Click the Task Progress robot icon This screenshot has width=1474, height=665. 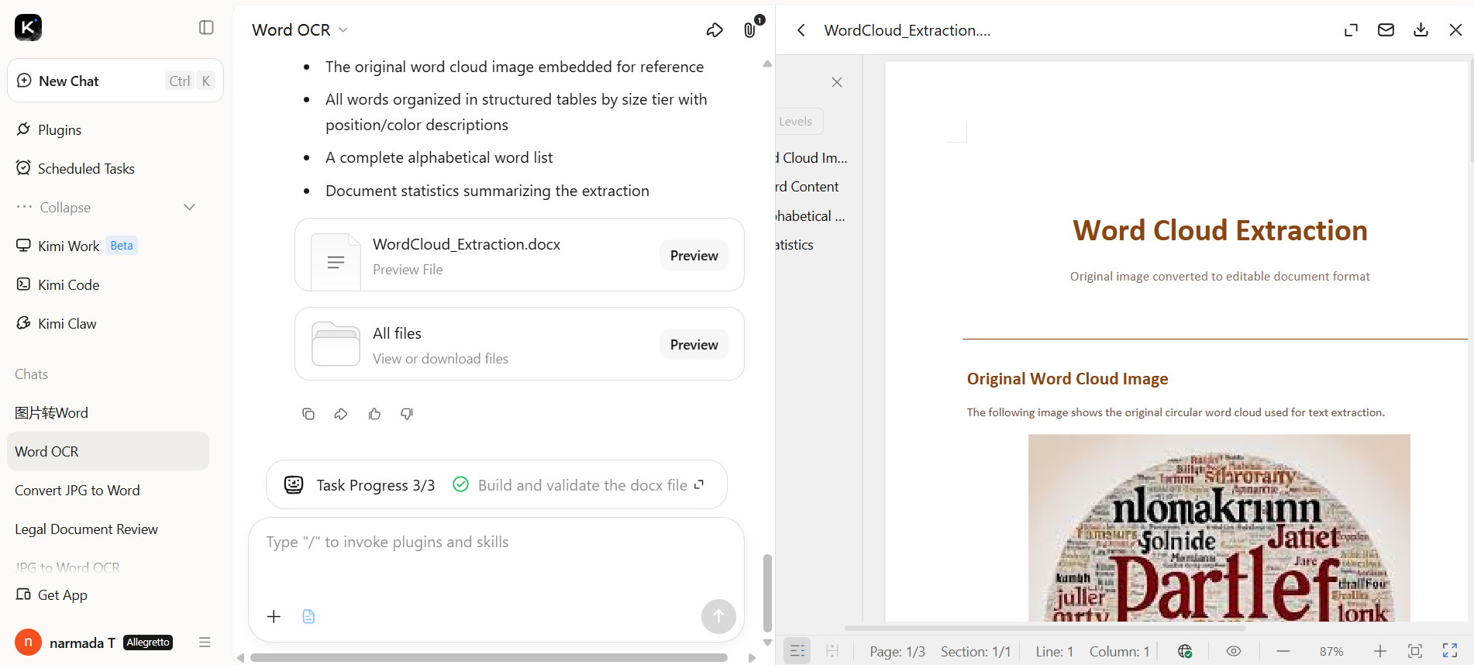[x=294, y=484]
